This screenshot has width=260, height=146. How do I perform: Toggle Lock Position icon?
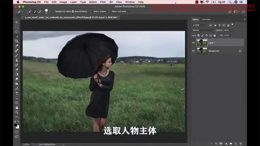point(207,35)
